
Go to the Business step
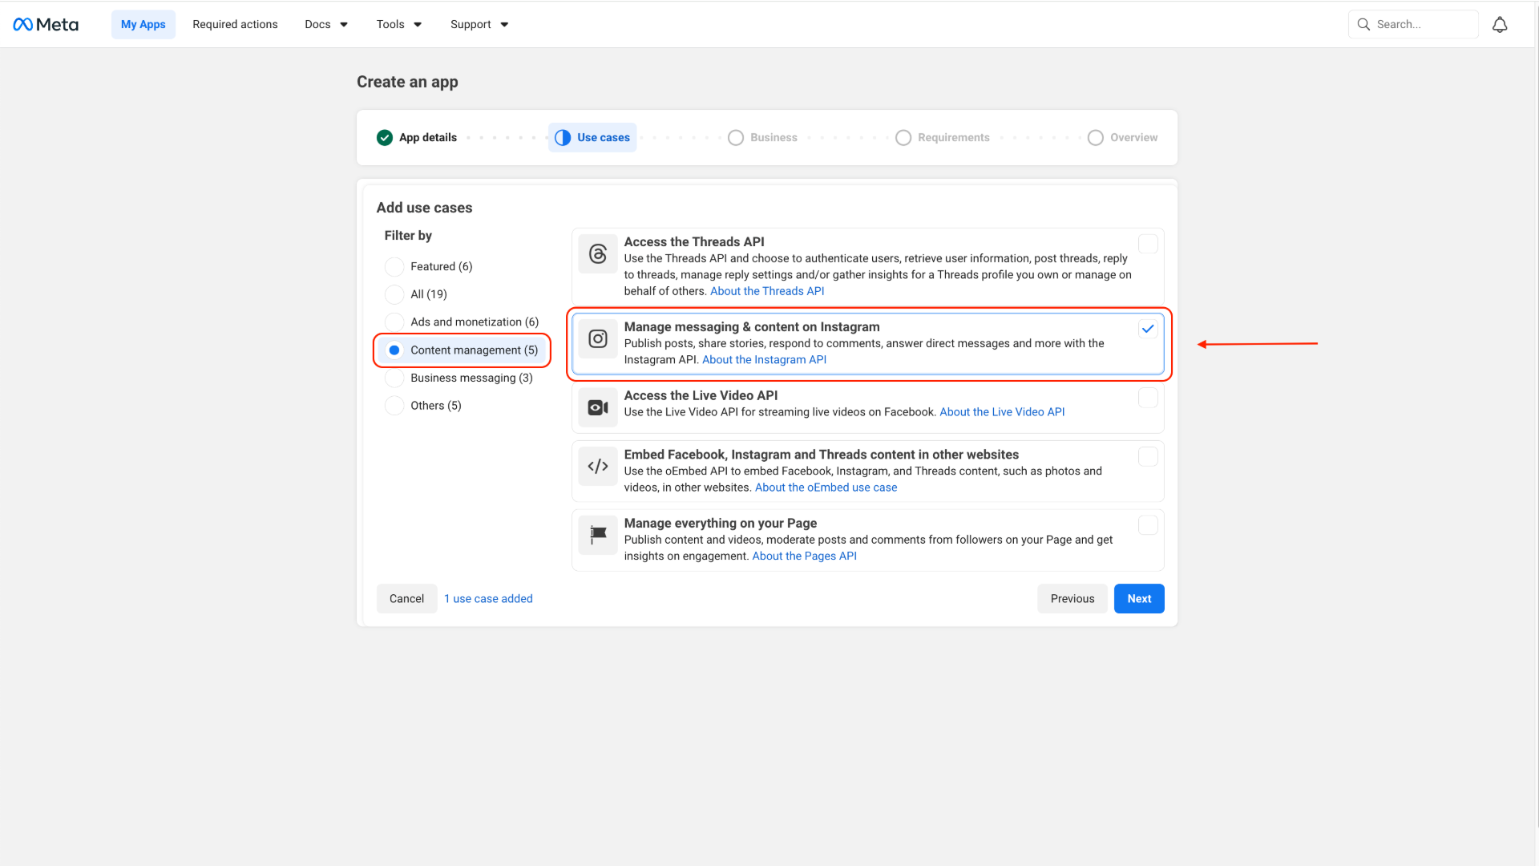point(762,137)
